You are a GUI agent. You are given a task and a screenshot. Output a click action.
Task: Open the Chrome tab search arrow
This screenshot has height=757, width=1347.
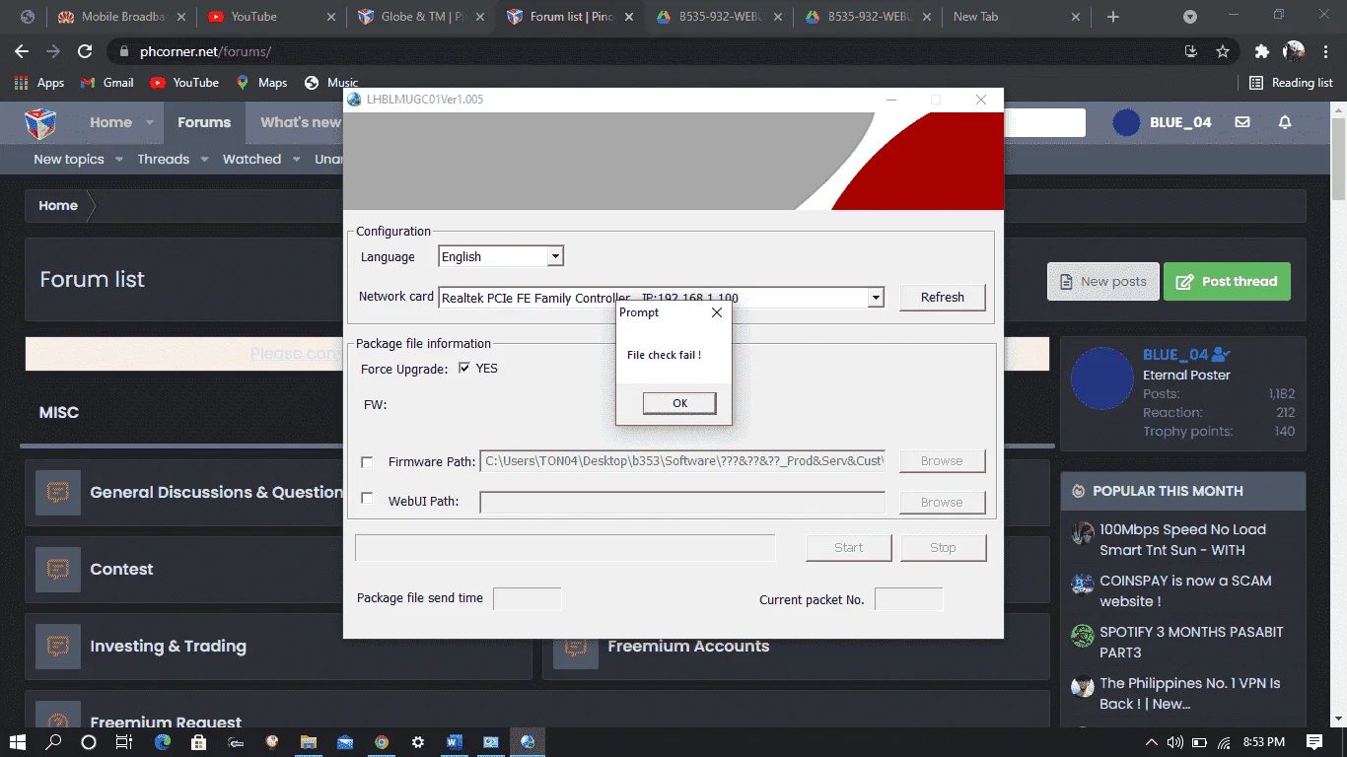tap(1190, 17)
